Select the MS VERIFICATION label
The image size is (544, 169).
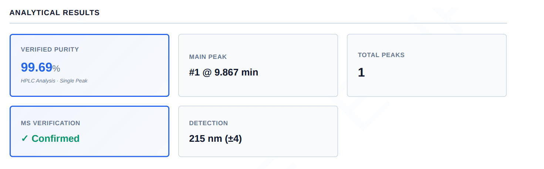point(51,123)
